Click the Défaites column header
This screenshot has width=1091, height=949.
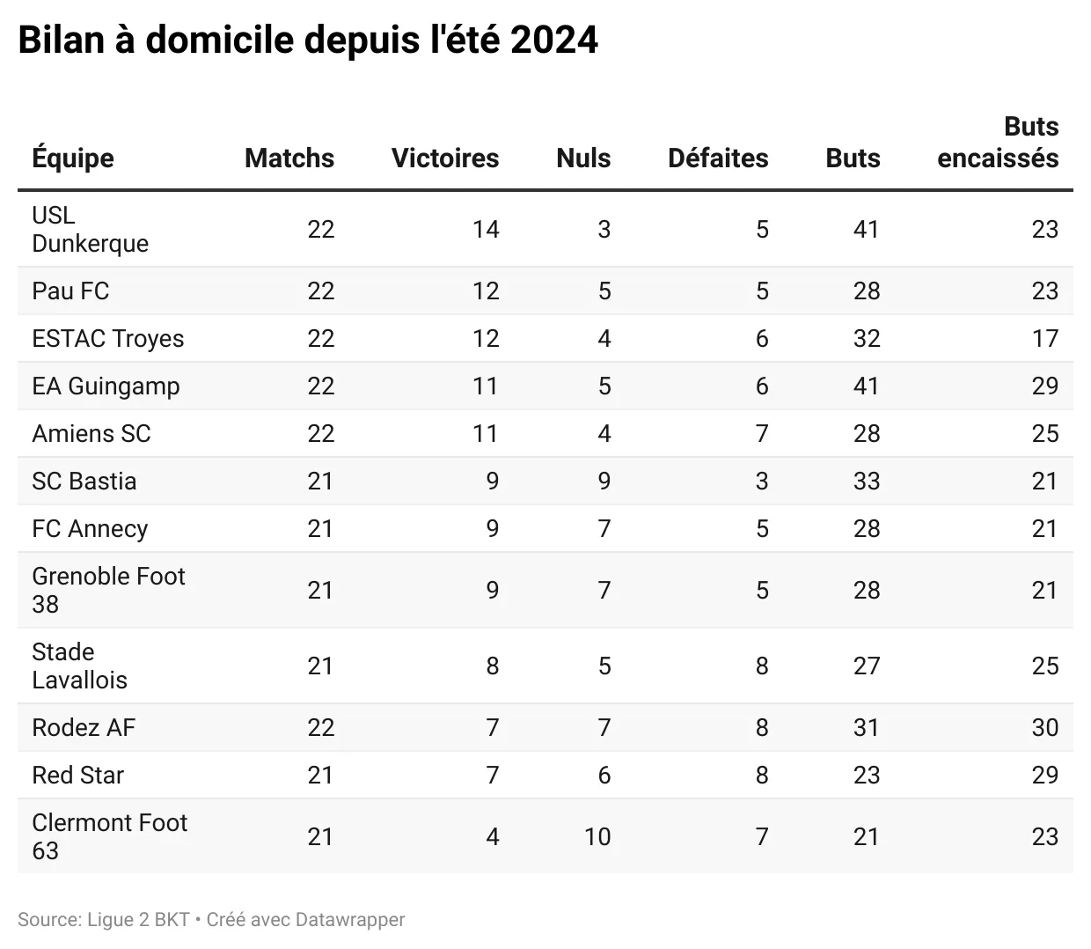(718, 158)
